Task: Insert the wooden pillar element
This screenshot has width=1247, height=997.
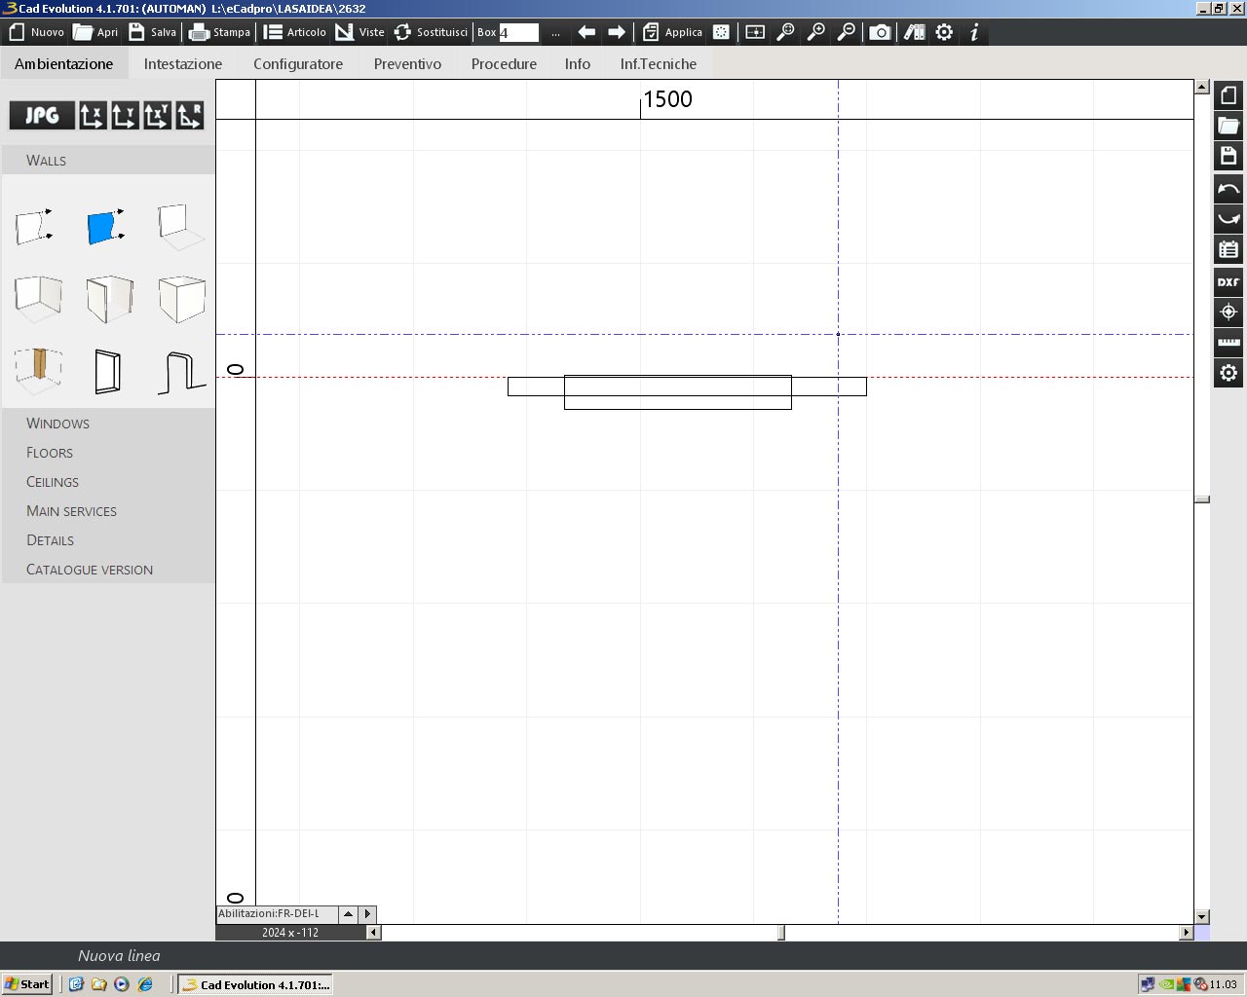Action: tap(39, 370)
